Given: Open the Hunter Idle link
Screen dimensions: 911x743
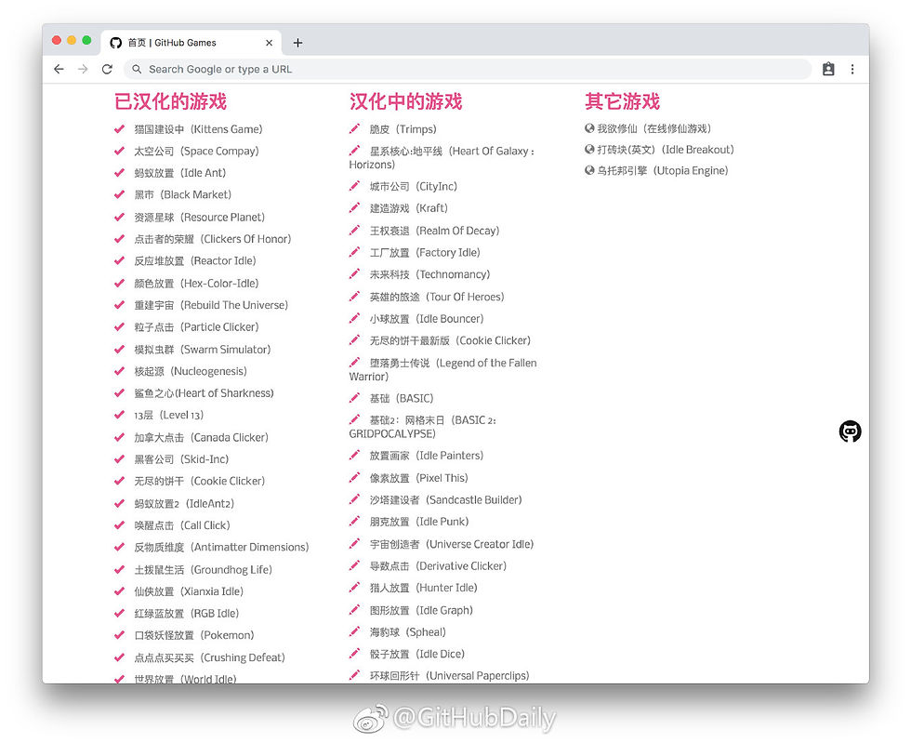Looking at the screenshot, I should [x=424, y=588].
